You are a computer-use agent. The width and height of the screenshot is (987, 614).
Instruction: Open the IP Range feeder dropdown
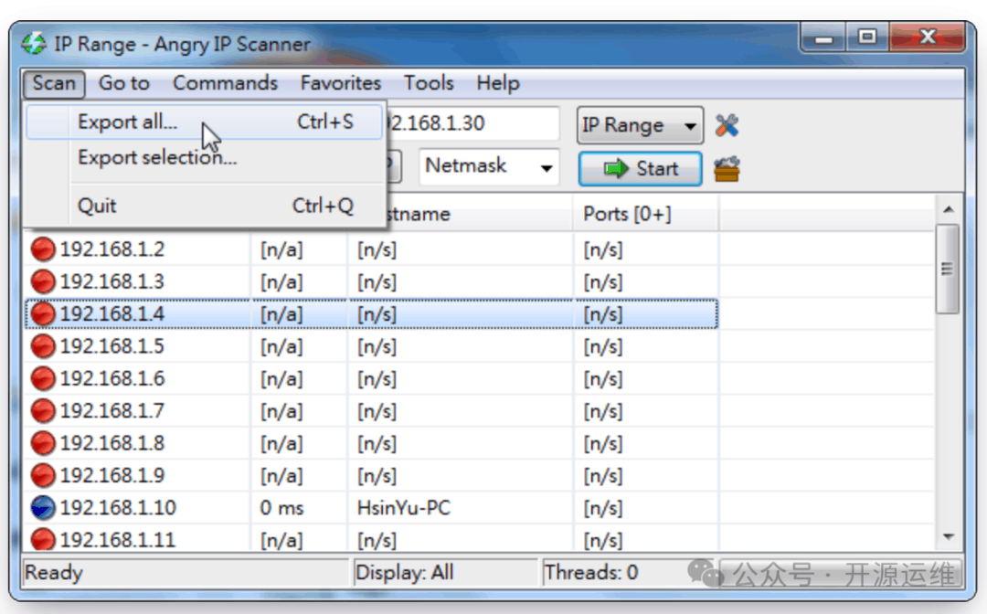click(640, 126)
